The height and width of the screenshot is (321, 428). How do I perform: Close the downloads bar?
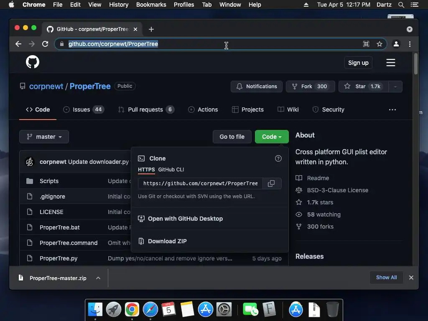click(x=411, y=278)
